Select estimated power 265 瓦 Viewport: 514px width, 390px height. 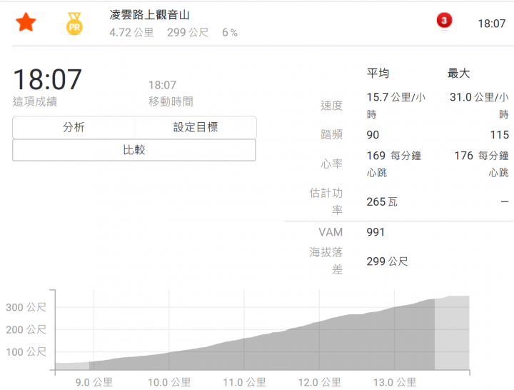(x=382, y=201)
